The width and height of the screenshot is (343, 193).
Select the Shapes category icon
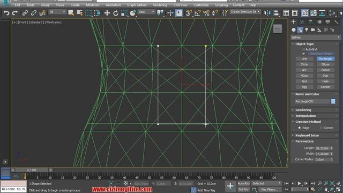(x=300, y=30)
